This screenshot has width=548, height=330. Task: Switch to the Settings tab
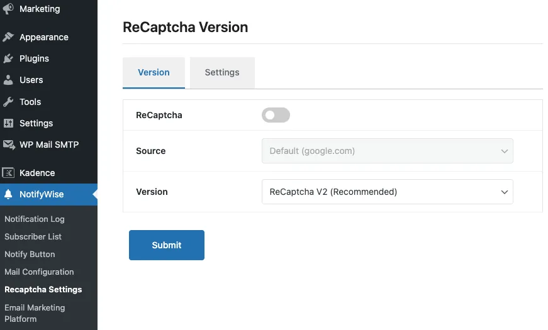tap(222, 72)
